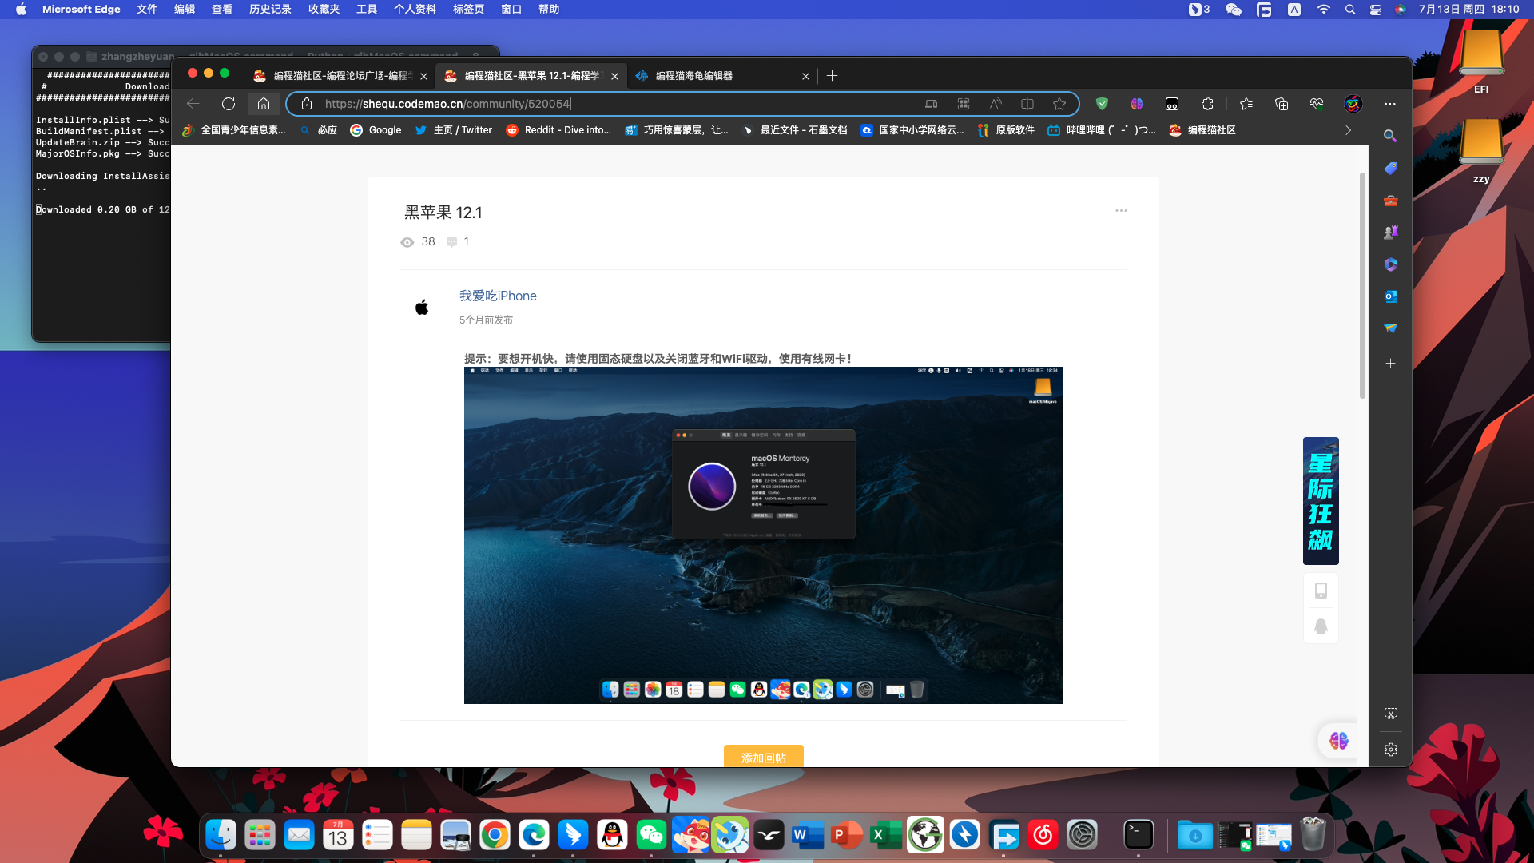The image size is (1534, 863).
Task: Open Reddit - Dive into bookmark
Action: (558, 130)
